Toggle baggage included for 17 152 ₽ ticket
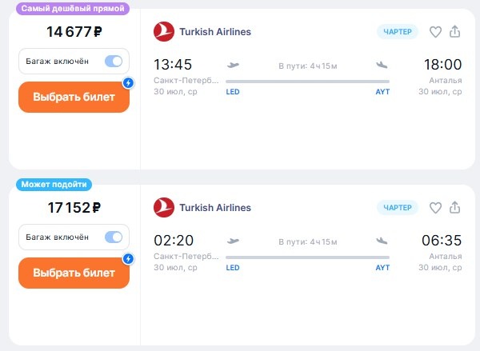 click(x=114, y=237)
